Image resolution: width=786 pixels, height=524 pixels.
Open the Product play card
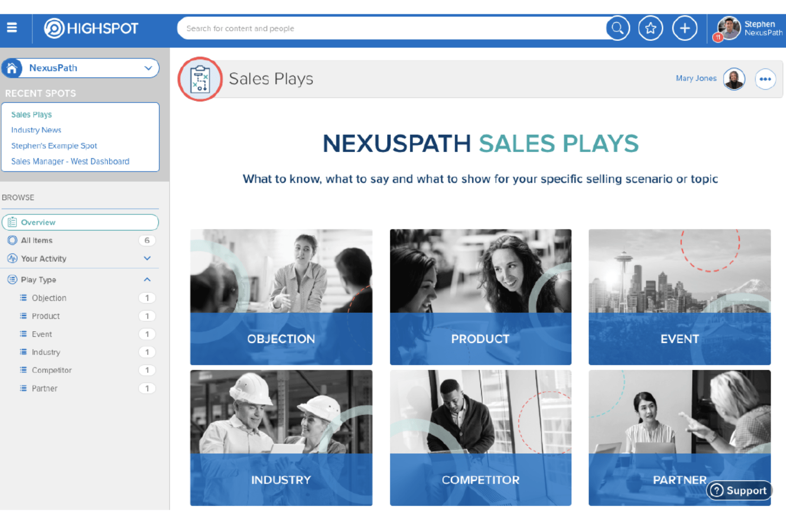tap(481, 297)
